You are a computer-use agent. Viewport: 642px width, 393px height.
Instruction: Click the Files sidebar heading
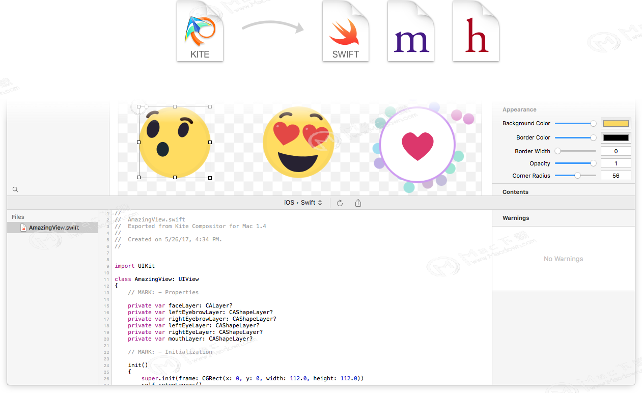tap(18, 217)
